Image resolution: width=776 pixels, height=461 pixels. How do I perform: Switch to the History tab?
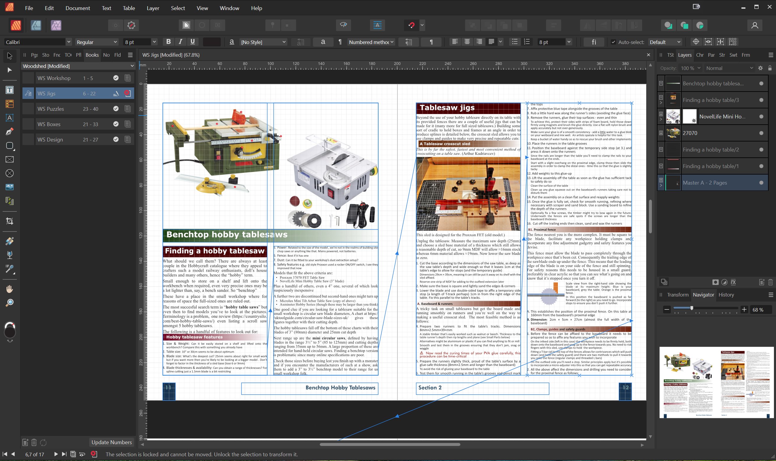726,295
